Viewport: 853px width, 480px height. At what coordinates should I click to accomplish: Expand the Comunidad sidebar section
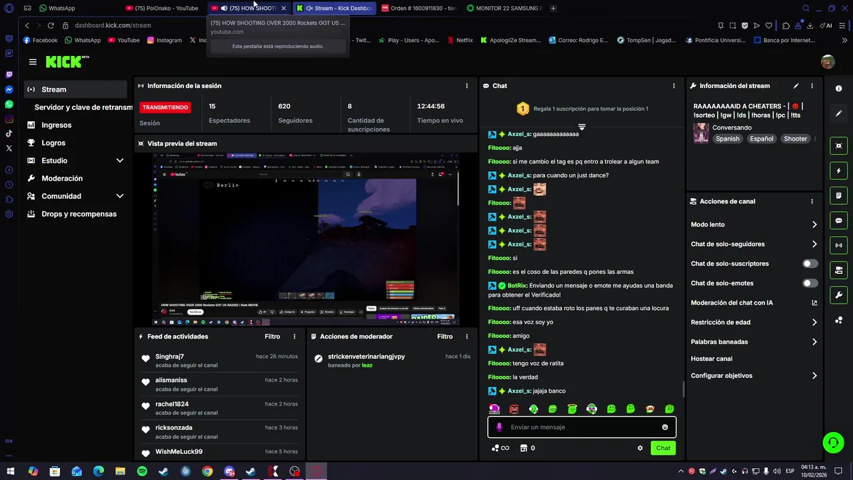120,196
